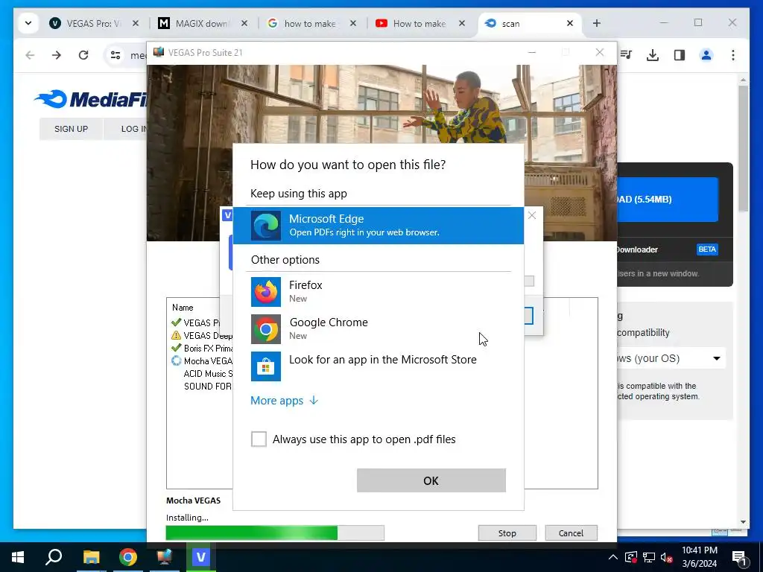Viewport: 763px width, 572px height.
Task: View site information icon in address bar
Action: click(x=115, y=55)
